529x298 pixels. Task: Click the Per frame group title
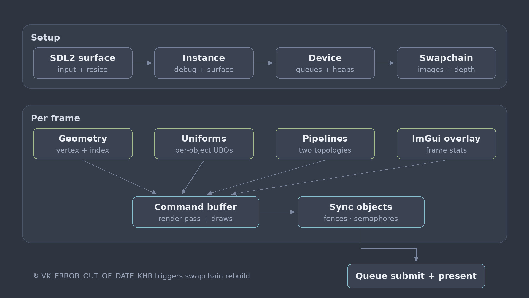pyautogui.click(x=55, y=118)
